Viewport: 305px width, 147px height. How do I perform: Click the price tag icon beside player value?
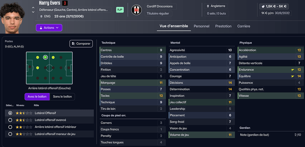(x=263, y=6)
